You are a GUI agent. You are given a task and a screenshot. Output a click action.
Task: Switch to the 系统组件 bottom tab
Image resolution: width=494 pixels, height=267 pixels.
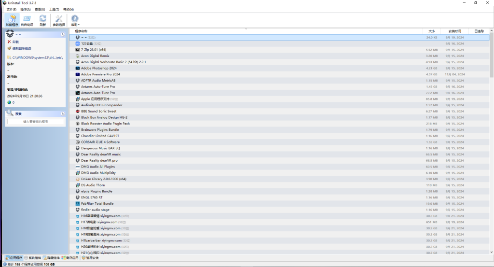pos(32,258)
